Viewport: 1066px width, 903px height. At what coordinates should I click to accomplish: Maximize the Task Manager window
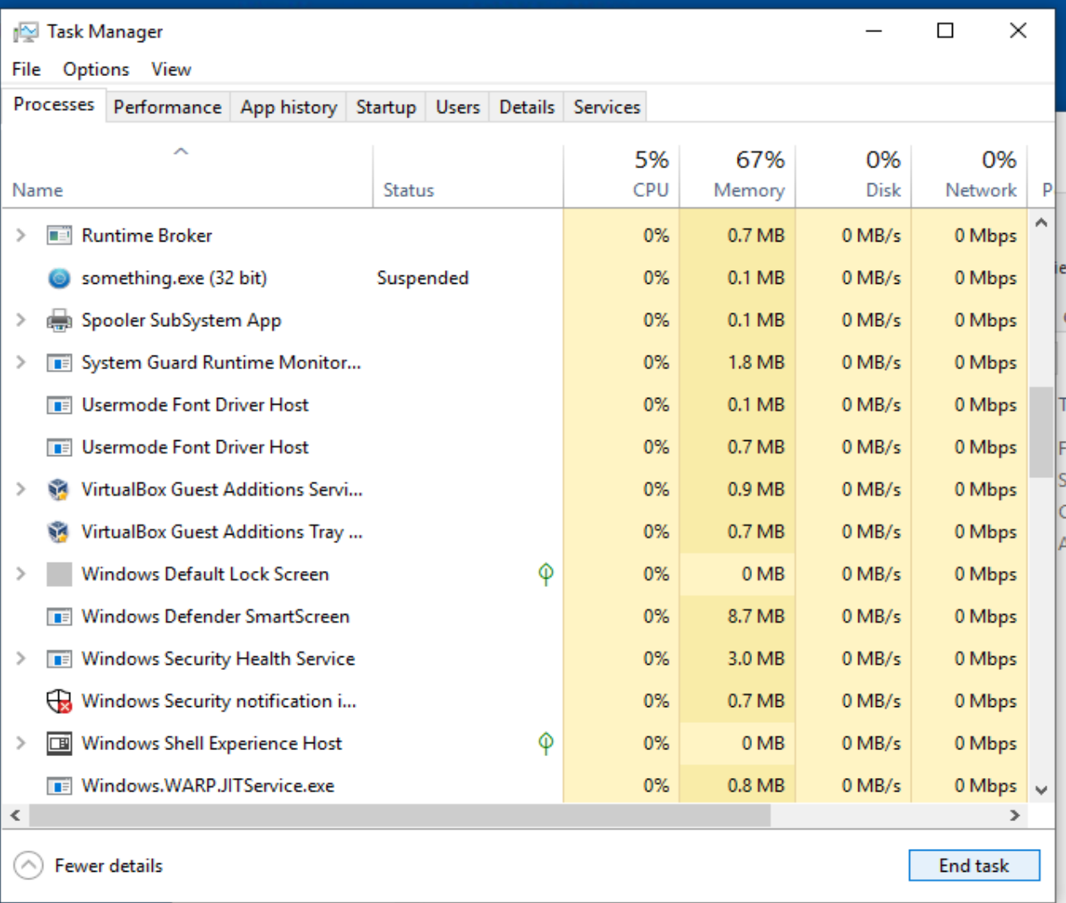945,31
